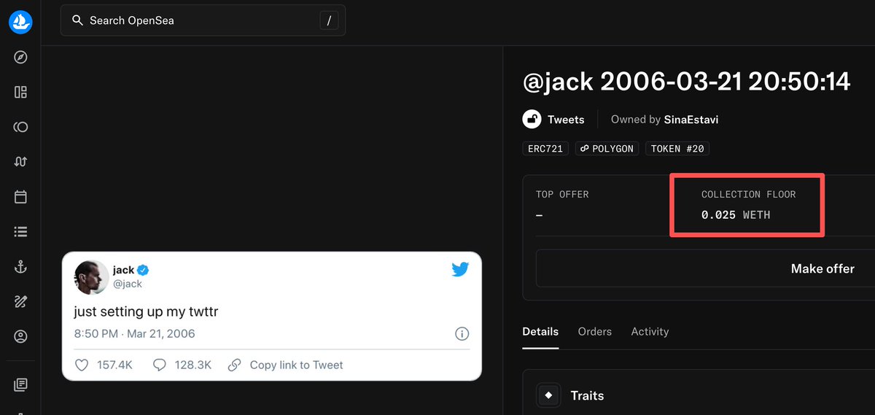Screen dimensions: 875x415
Task: Focus the Search OpenSea field
Action: [x=197, y=20]
